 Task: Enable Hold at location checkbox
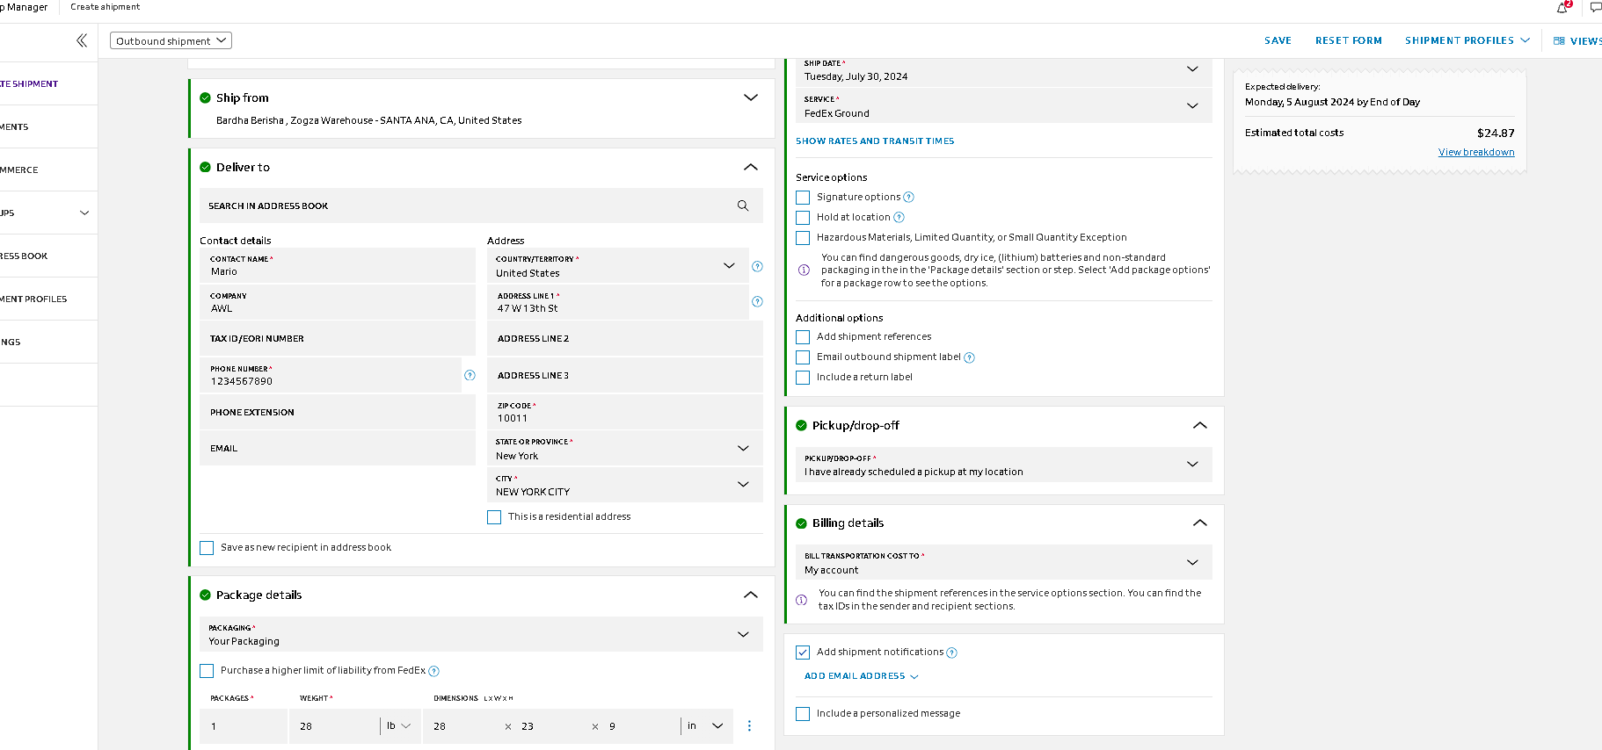click(803, 218)
